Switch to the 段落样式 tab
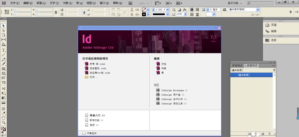The width and height of the screenshot is (299, 137). 251,66
